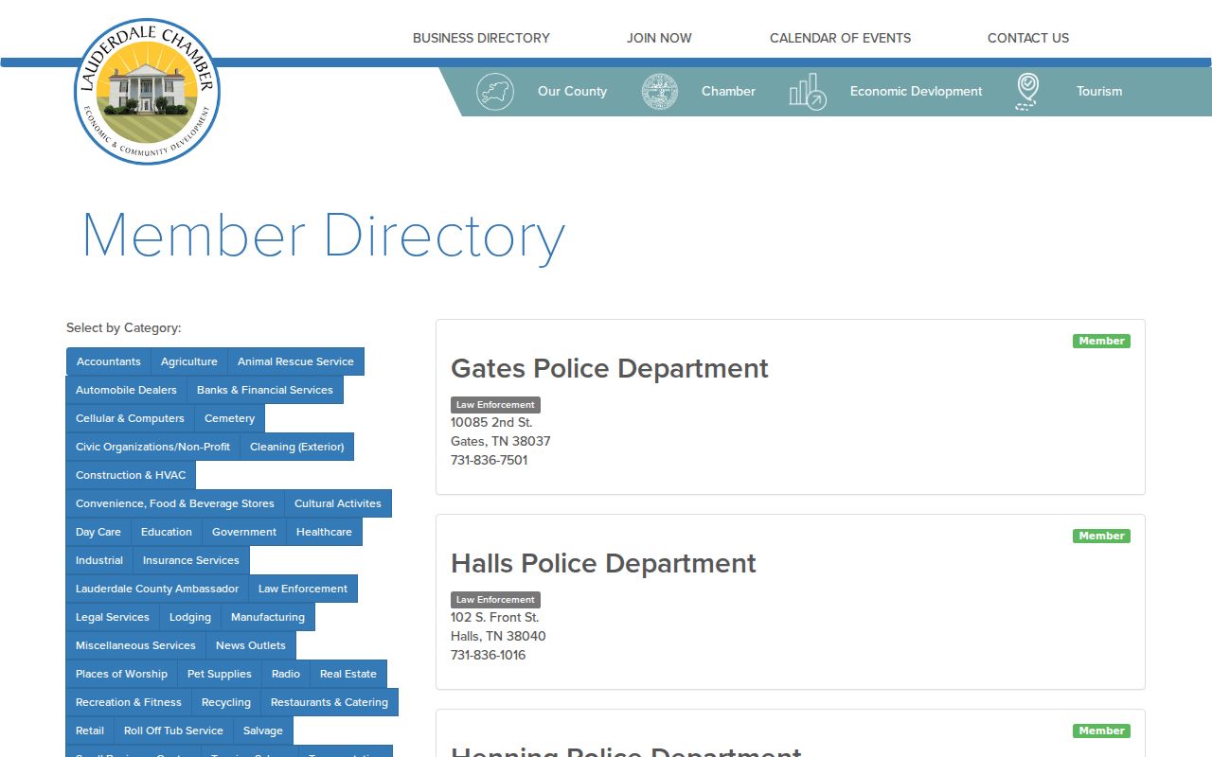Choose Recycling category

[x=226, y=702]
